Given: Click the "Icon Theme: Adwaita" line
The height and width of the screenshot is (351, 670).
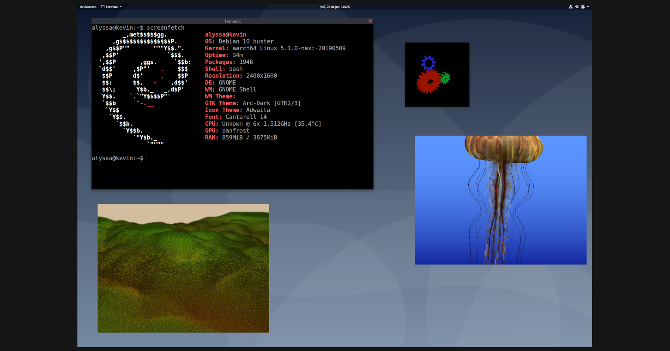Looking at the screenshot, I should tap(237, 110).
